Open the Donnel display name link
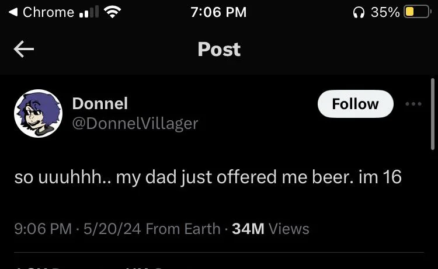 pyautogui.click(x=100, y=103)
